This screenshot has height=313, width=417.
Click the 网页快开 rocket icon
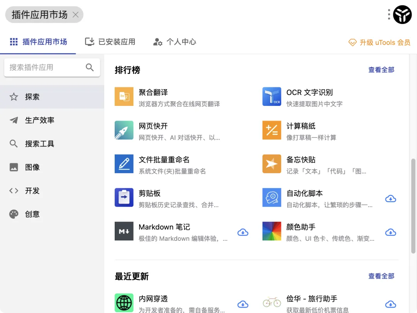click(124, 130)
